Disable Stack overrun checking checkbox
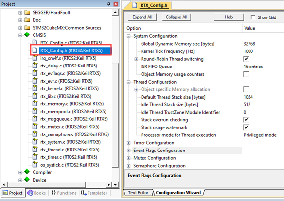The image size is (284, 201). tap(246, 119)
